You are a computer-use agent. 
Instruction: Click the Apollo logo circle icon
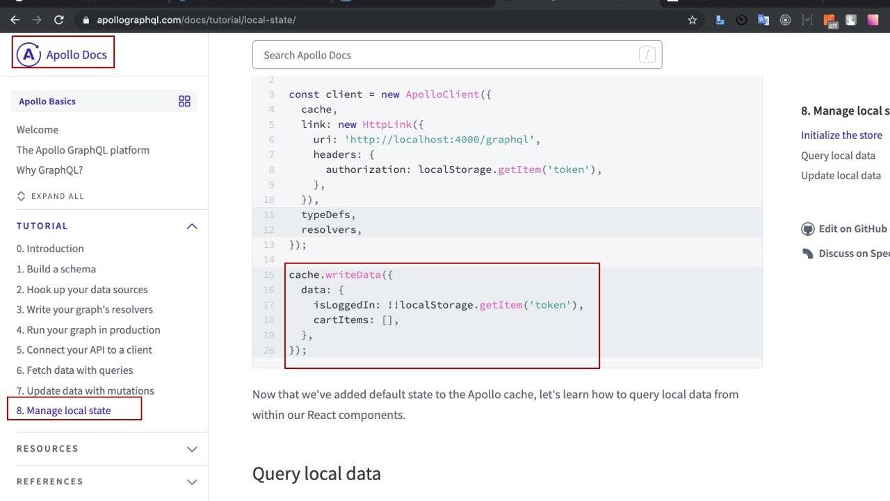[x=29, y=54]
